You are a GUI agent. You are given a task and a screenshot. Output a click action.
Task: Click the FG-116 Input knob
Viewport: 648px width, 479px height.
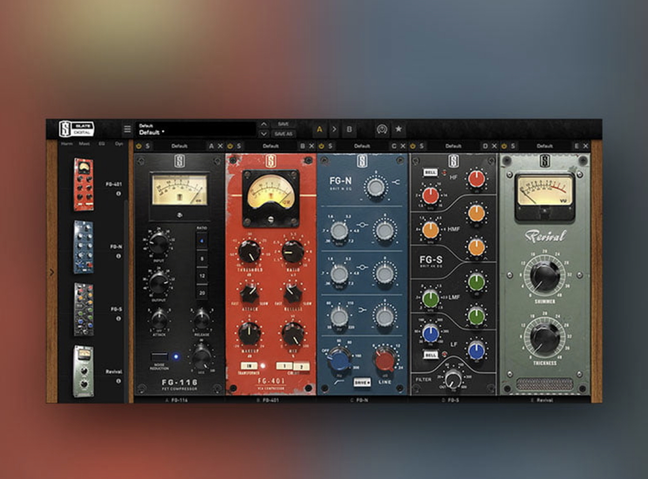pos(158,244)
